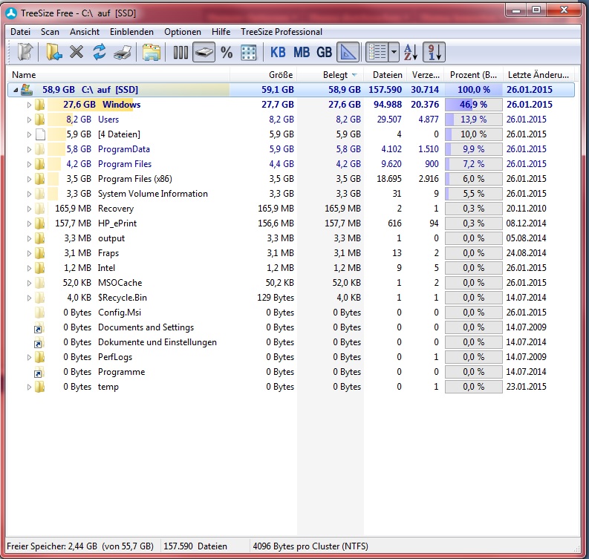Expand the [4 Dateien] entry
Viewport: 589px width, 559px height.
tap(29, 134)
